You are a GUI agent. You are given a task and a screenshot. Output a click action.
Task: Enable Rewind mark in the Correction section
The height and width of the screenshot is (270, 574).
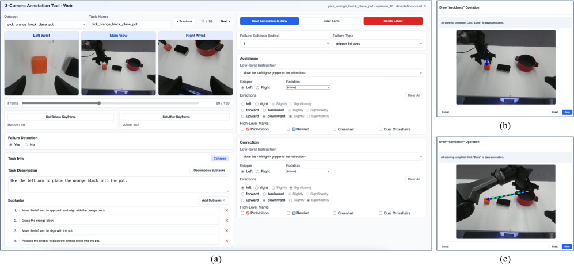click(288, 213)
